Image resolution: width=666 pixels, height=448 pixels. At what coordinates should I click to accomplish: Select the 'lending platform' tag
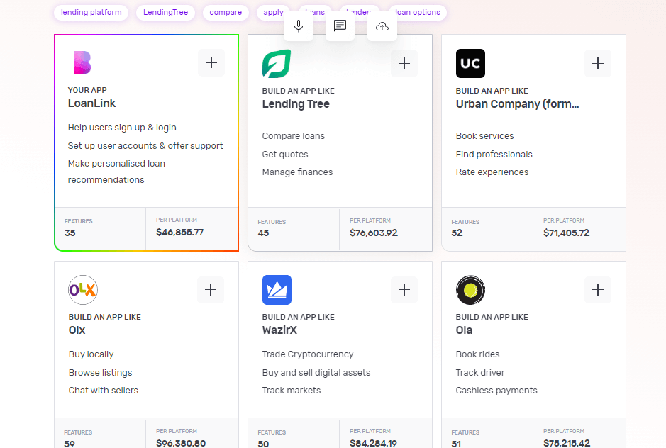pos(91,12)
